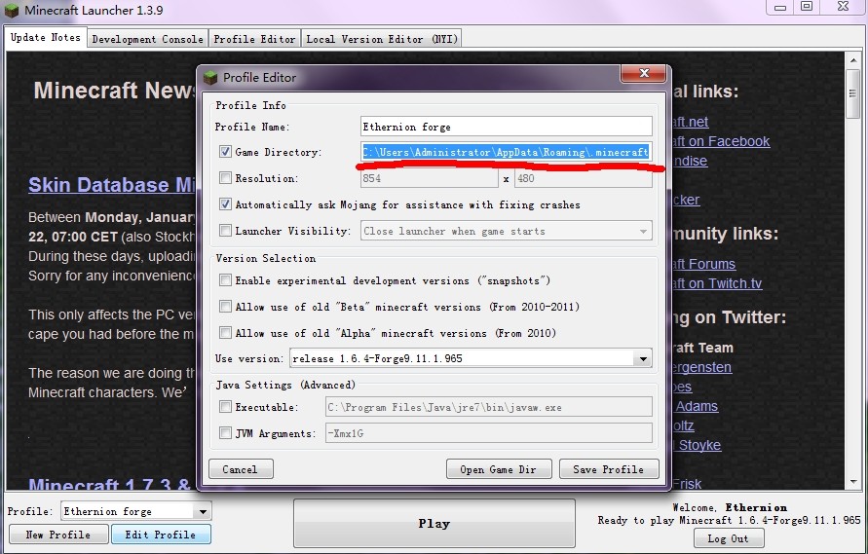This screenshot has height=554, width=868.
Task: Click the news page scrollbar thumb
Action: click(x=852, y=92)
